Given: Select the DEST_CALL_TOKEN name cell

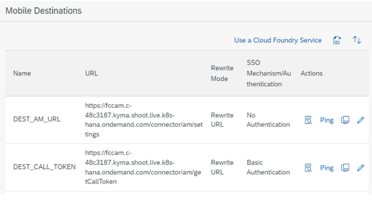Looking at the screenshot, I should [44, 167].
